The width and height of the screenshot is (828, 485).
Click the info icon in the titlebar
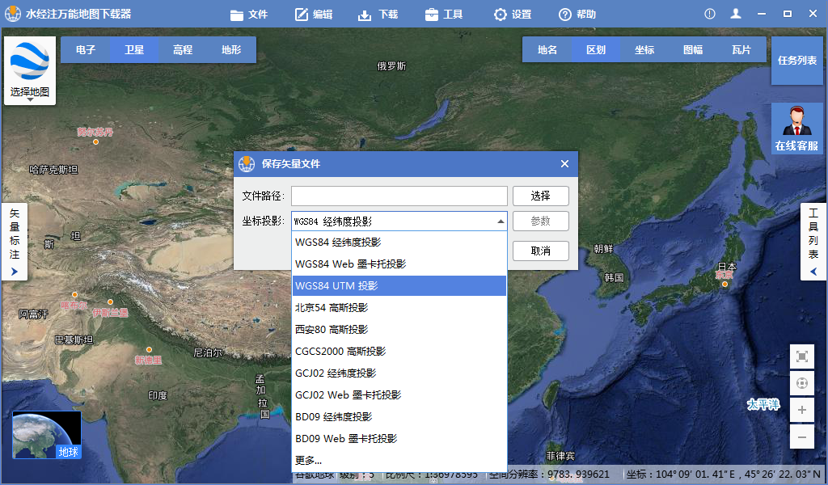[709, 13]
